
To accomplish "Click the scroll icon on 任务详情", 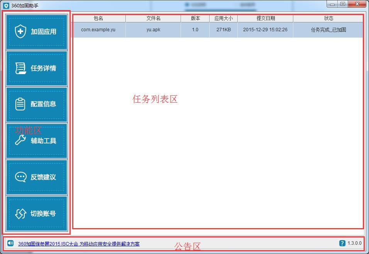I will pos(21,68).
